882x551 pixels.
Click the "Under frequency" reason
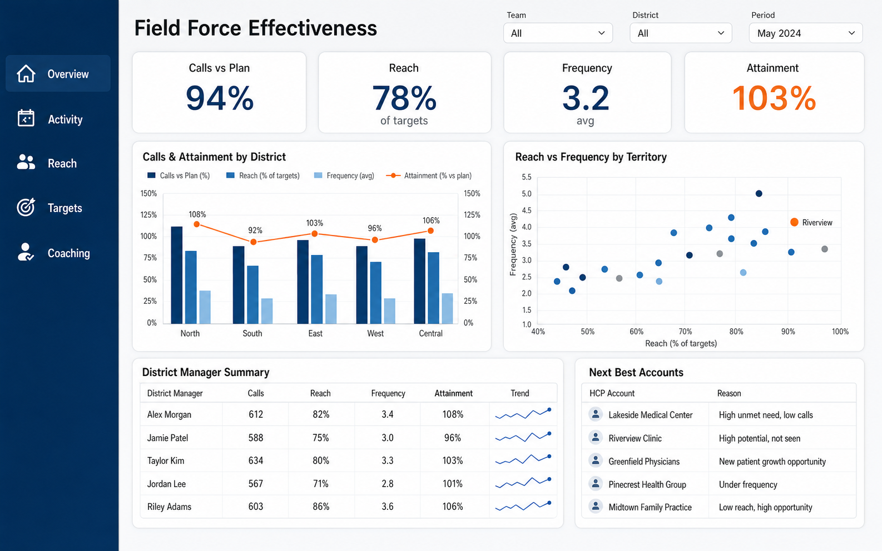click(x=748, y=484)
